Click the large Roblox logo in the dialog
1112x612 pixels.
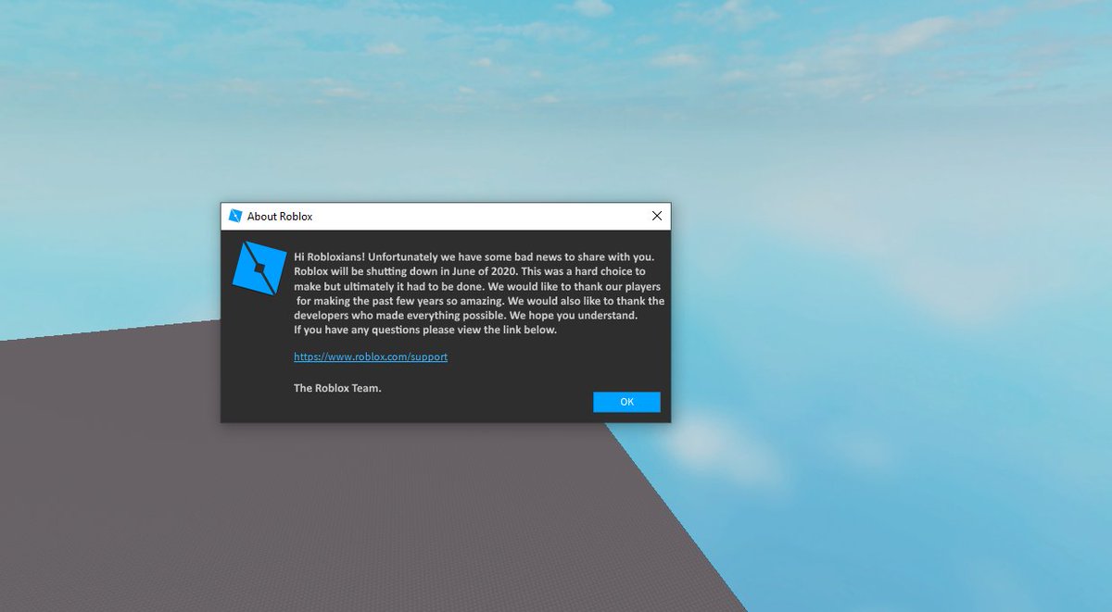tap(259, 269)
